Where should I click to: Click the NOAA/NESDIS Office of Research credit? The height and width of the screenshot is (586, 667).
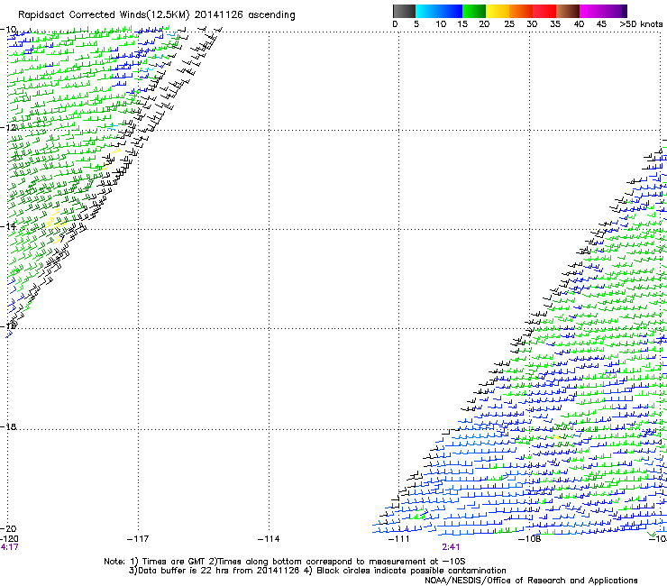pyautogui.click(x=531, y=581)
